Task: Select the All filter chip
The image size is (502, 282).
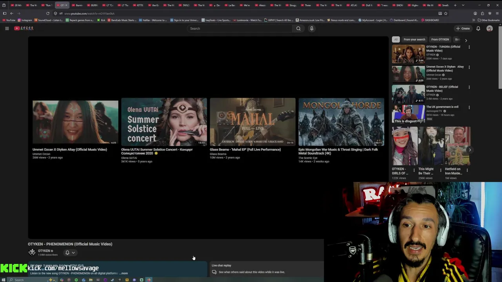Action: [x=396, y=40]
